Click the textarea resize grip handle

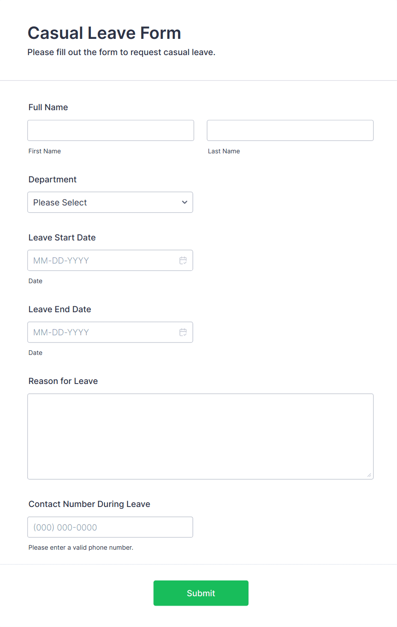368,474
